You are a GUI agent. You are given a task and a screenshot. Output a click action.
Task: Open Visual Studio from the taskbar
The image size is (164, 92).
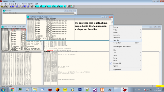[x=95, y=89]
